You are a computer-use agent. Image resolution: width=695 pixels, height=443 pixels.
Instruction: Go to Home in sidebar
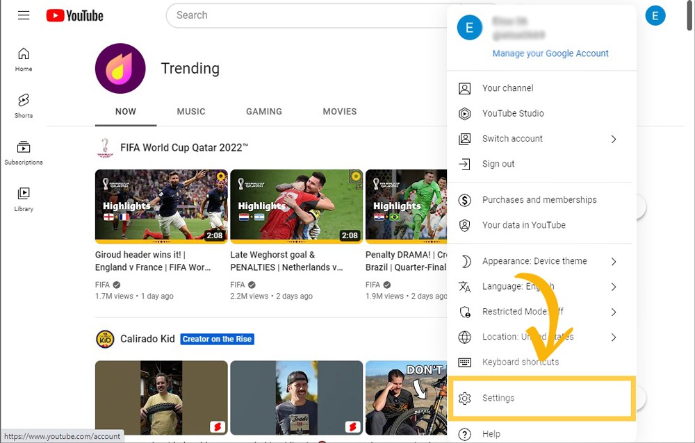pos(24,59)
